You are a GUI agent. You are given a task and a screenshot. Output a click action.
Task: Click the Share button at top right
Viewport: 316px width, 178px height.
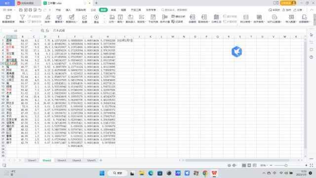click(x=298, y=10)
